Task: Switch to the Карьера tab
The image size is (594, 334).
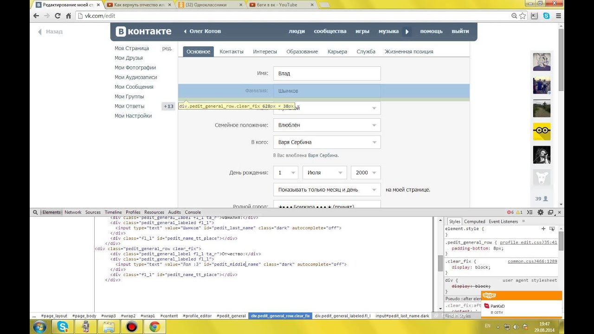Action: click(x=337, y=51)
